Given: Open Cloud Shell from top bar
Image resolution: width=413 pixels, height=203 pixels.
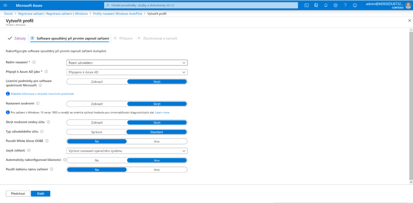Looking at the screenshot, I should pyautogui.click(x=307, y=6).
